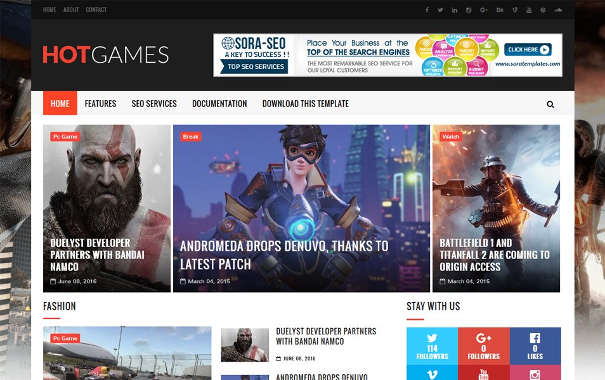
Task: Open the LinkedIn icon in the top bar
Action: pyautogui.click(x=455, y=9)
